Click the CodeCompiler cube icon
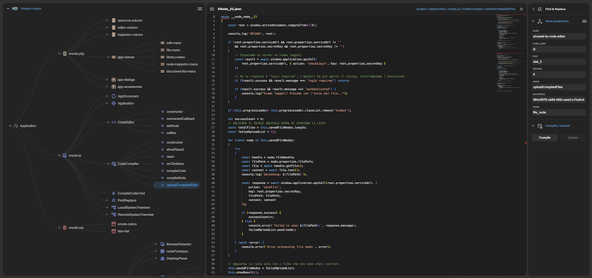This screenshot has height=278, width=592. tap(113, 163)
